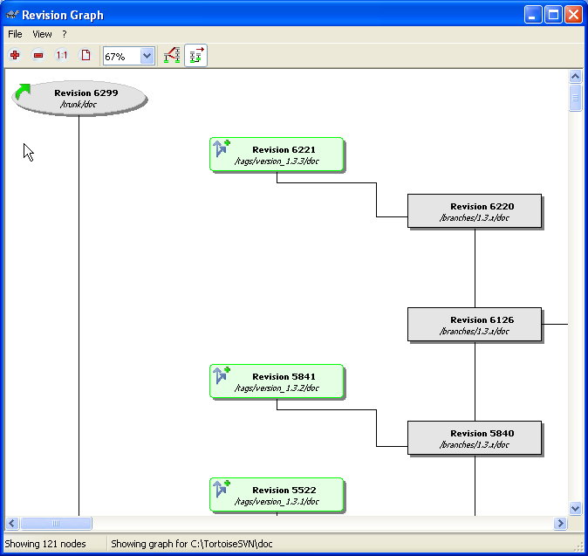This screenshot has width=588, height=556.
Task: Click the vertical scrollbar down arrow
Action: pos(575,508)
